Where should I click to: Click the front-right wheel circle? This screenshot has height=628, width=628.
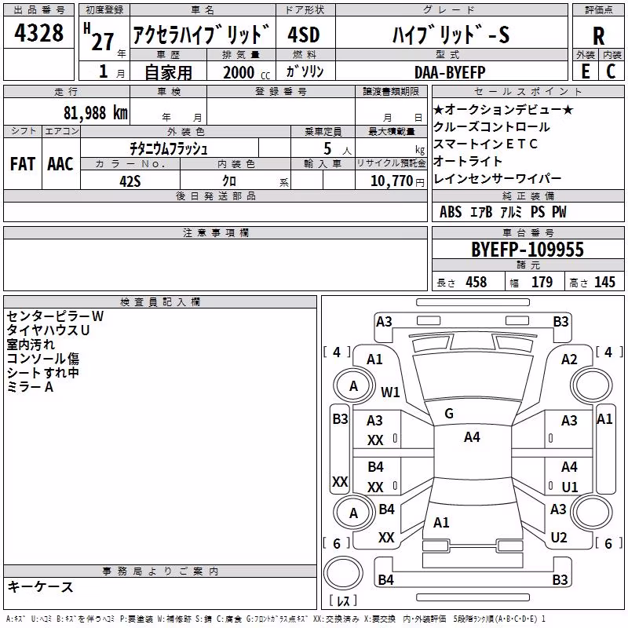click(592, 386)
